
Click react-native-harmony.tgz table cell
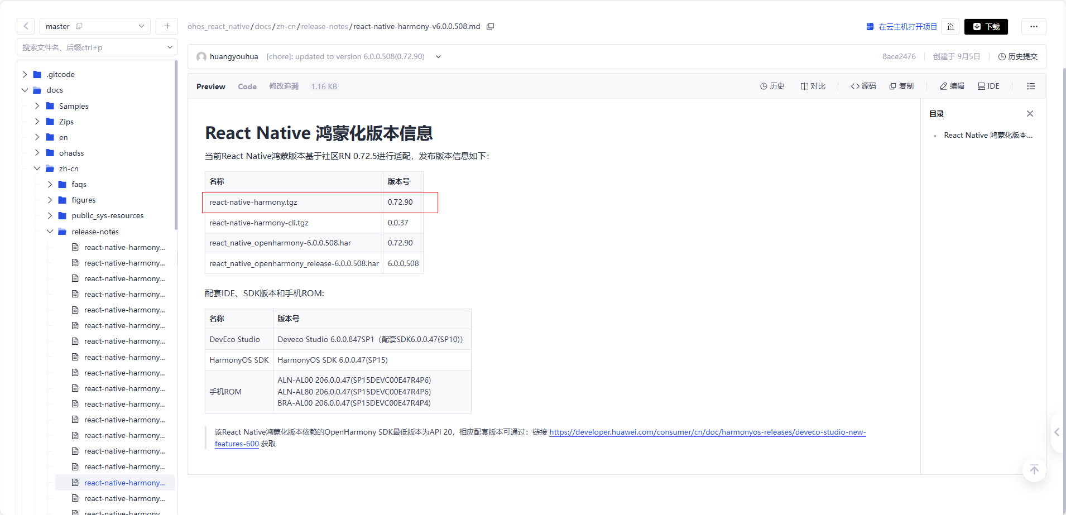(294, 202)
